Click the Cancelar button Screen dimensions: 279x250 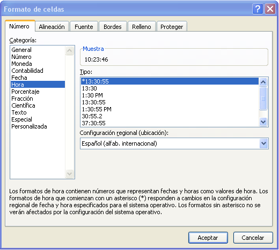tap(253, 238)
